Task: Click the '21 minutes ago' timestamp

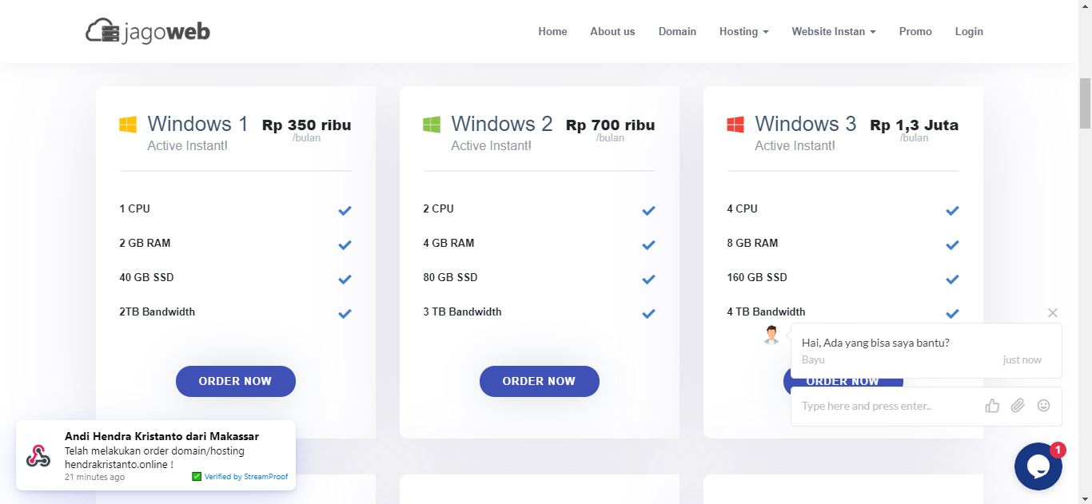Action: point(94,477)
